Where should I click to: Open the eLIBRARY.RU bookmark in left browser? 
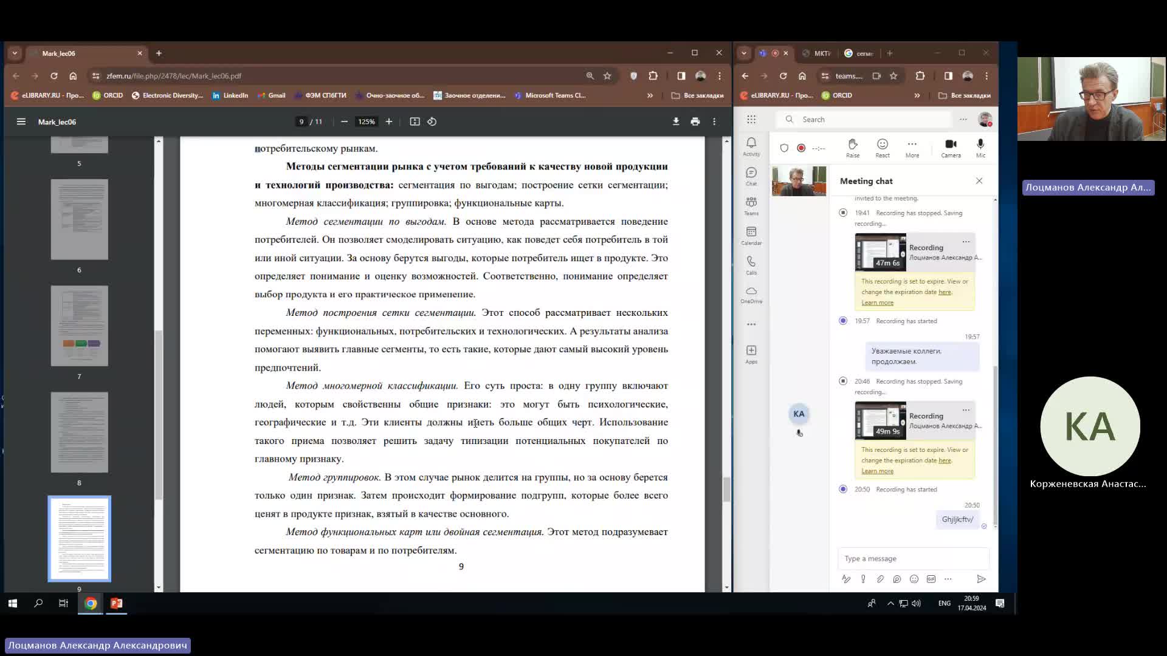click(x=47, y=95)
